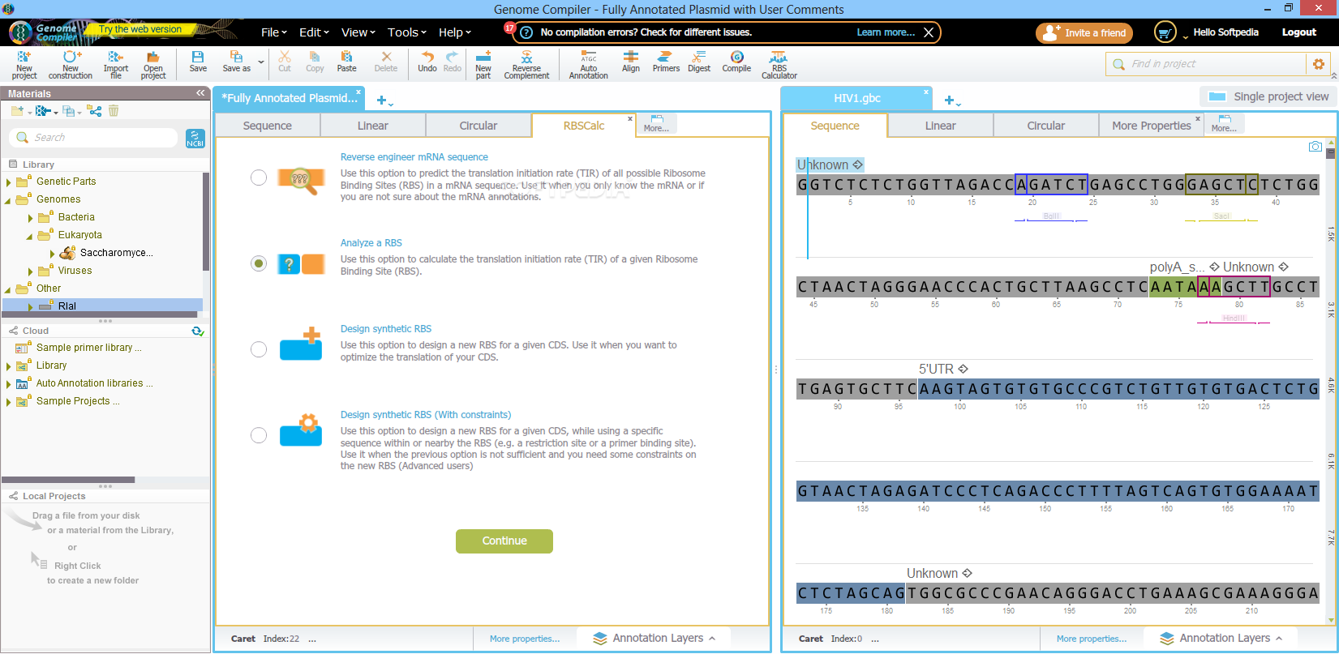
Task: Click the New part icon
Action: click(483, 64)
